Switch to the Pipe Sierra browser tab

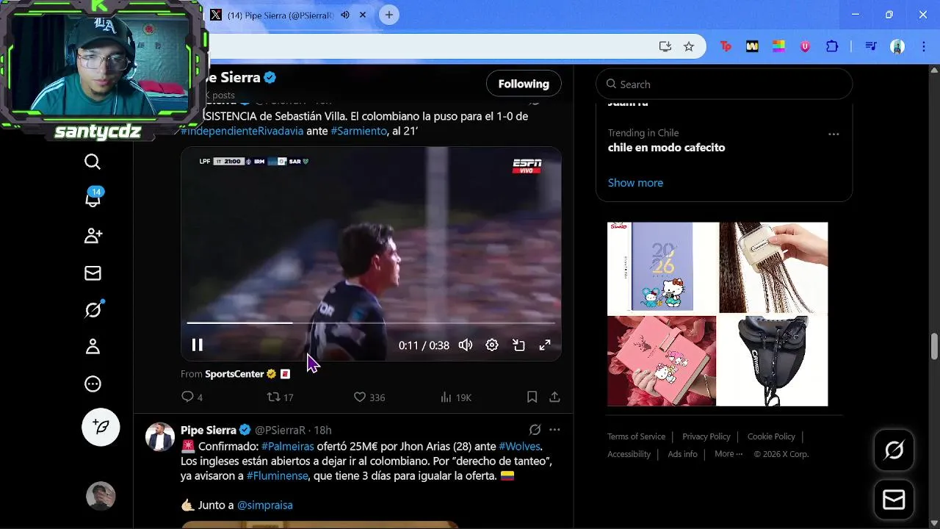click(x=280, y=15)
